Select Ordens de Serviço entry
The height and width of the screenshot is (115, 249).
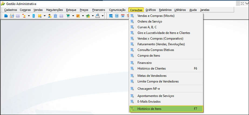click(x=166, y=22)
